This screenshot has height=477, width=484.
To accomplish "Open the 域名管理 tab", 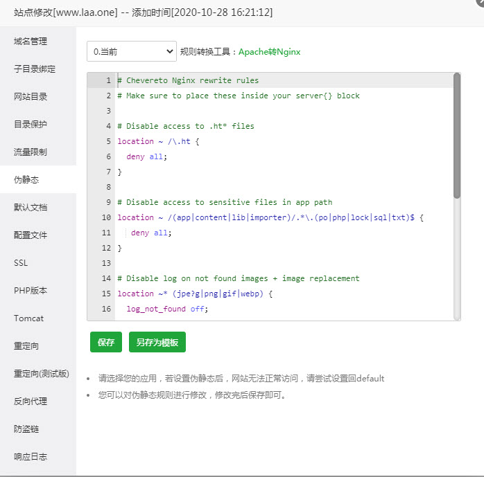I will click(31, 42).
